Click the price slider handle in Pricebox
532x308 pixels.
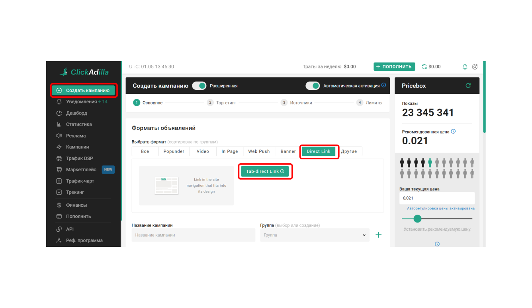pyautogui.click(x=417, y=219)
